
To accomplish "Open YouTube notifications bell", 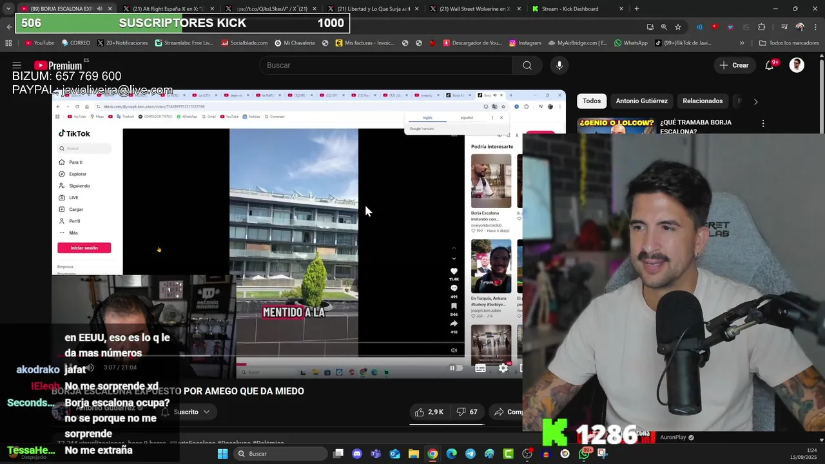I will 770,65.
